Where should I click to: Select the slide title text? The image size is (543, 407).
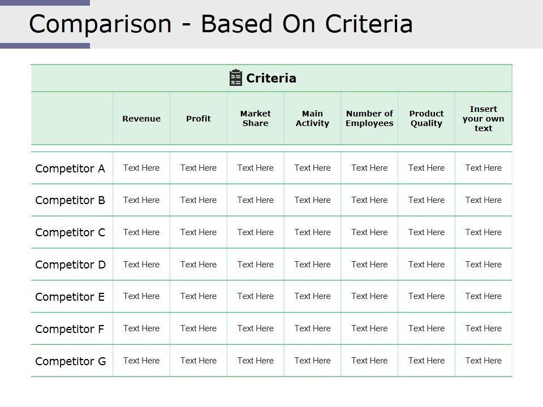(221, 24)
